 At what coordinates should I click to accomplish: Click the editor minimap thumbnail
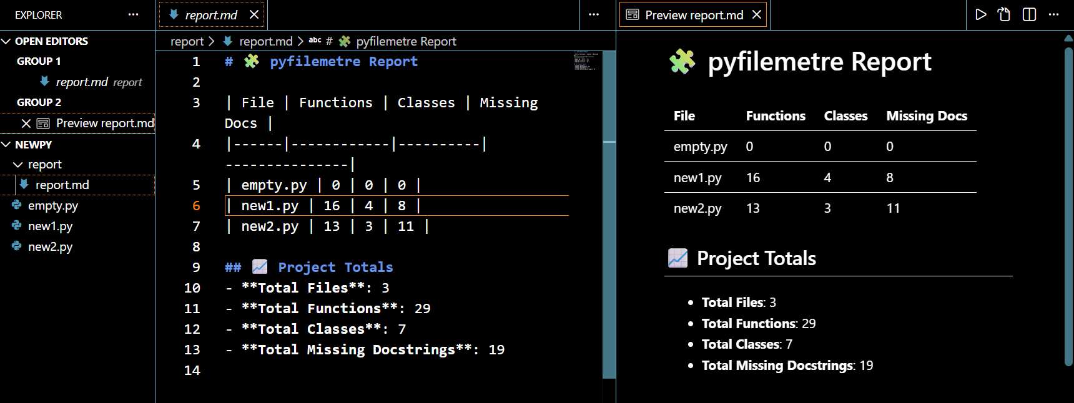(585, 61)
